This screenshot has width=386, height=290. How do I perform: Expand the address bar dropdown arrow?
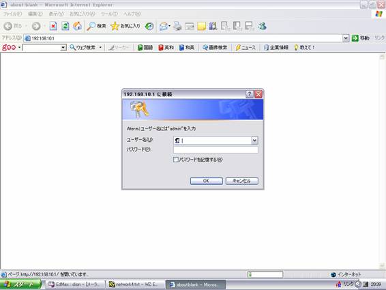tap(346, 38)
